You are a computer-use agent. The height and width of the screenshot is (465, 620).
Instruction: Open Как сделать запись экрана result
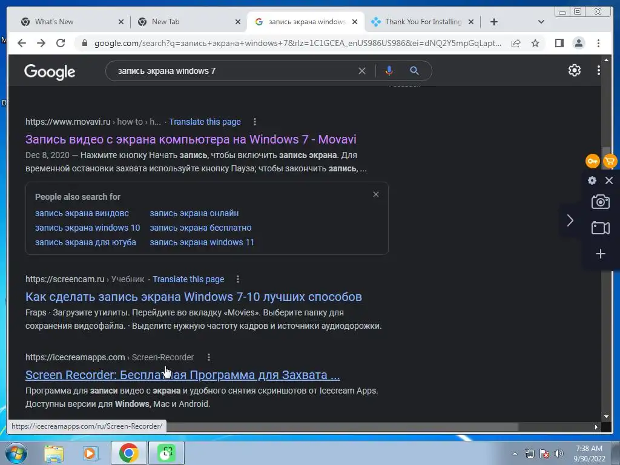tap(193, 297)
